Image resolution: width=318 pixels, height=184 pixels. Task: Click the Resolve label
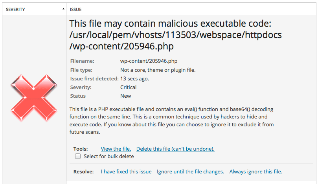point(84,172)
